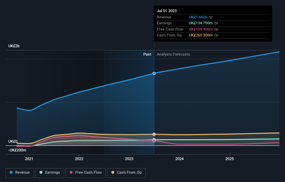Click the 2023 x-axis label
The height and width of the screenshot is (182, 285).
pos(129,159)
